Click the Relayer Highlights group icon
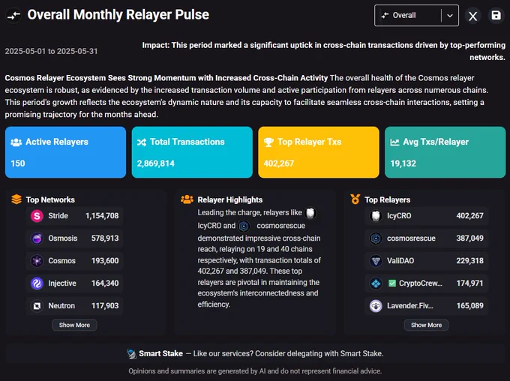 click(187, 199)
